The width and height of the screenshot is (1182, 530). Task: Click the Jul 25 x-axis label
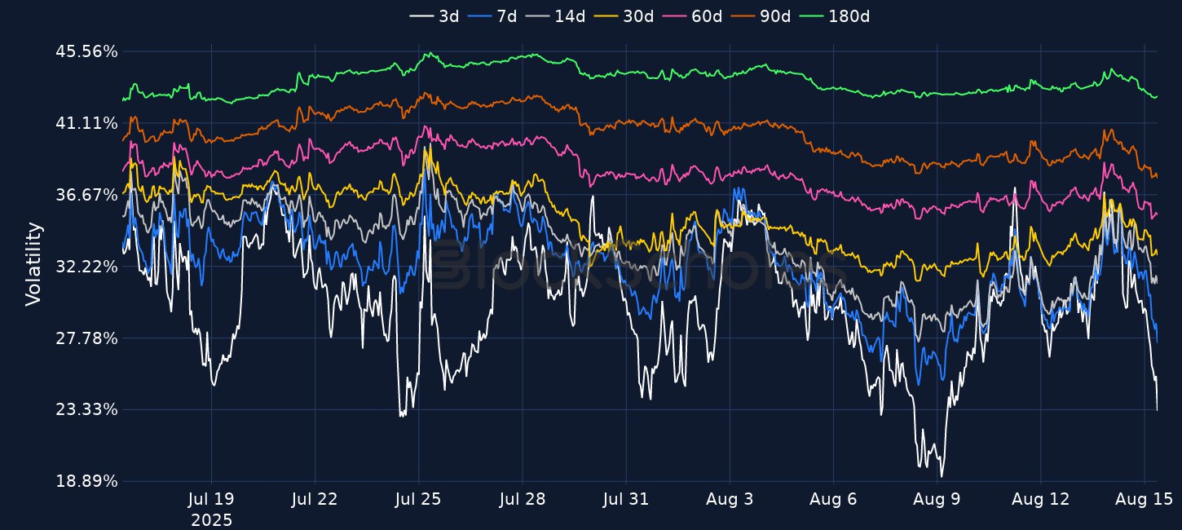click(x=418, y=499)
